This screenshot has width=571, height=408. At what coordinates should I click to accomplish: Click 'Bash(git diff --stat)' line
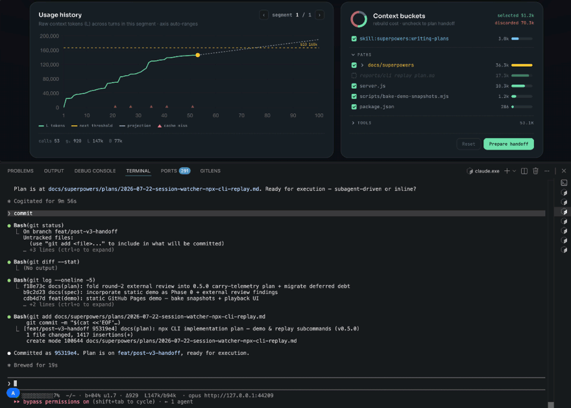[46, 262]
